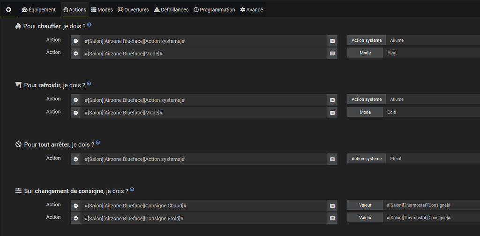
Task: Switch to the Équipement tab
Action: 39,9
